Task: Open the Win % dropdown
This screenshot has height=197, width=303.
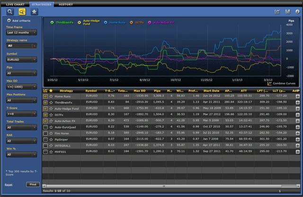Action: (x=21, y=155)
